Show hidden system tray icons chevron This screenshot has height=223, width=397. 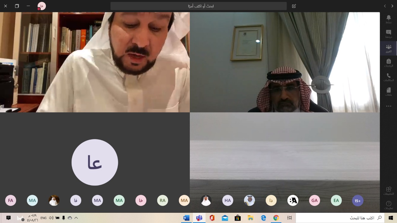tap(76, 218)
